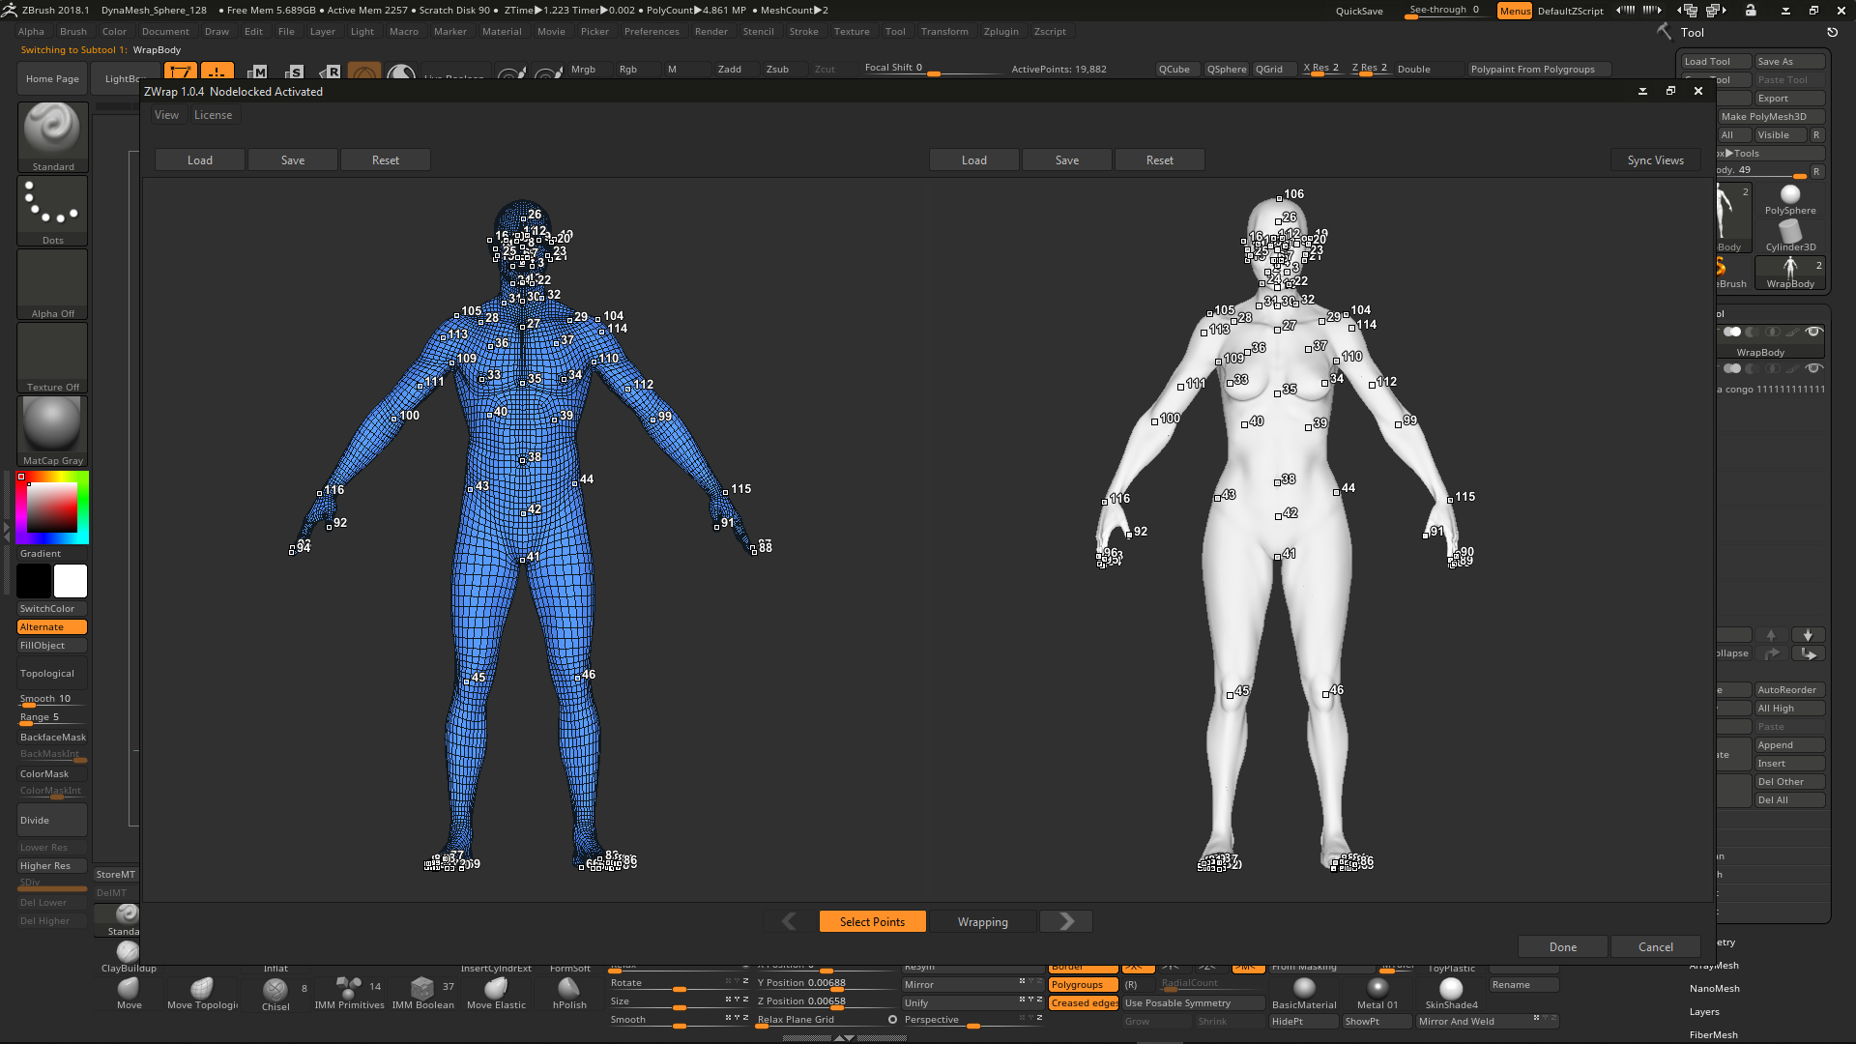Select the Standard brush thumbnail
This screenshot has width=1856, height=1044.
click(x=52, y=136)
